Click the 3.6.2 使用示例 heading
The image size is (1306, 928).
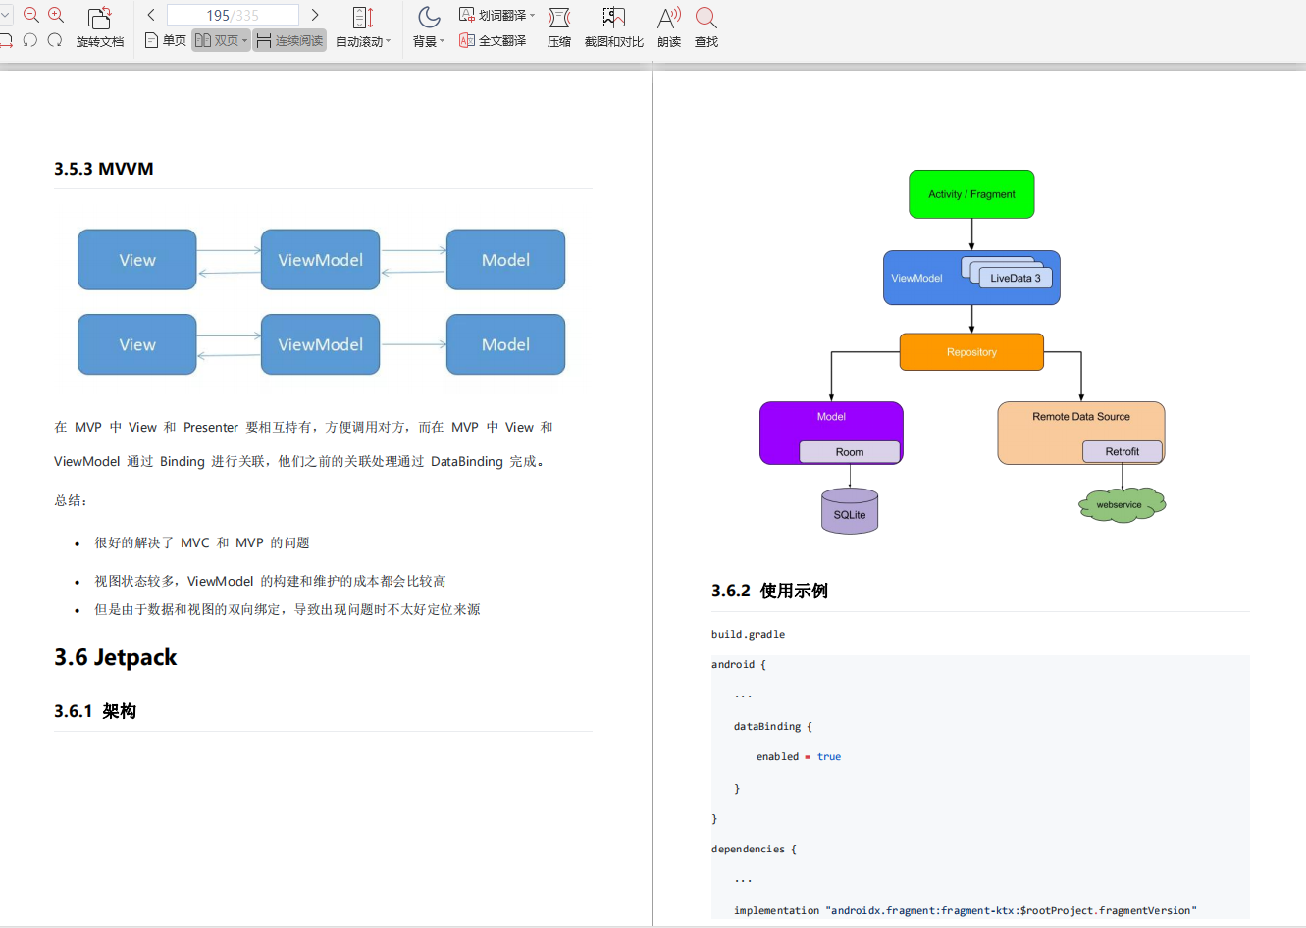pyautogui.click(x=770, y=591)
